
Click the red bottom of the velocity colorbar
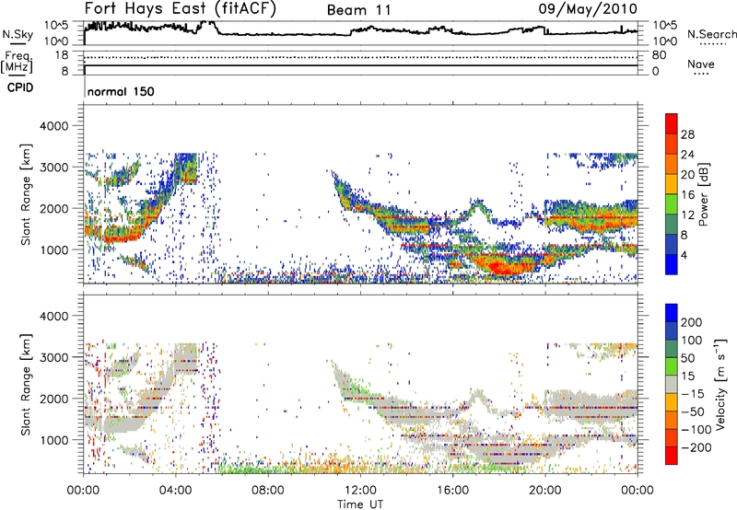pyautogui.click(x=672, y=456)
